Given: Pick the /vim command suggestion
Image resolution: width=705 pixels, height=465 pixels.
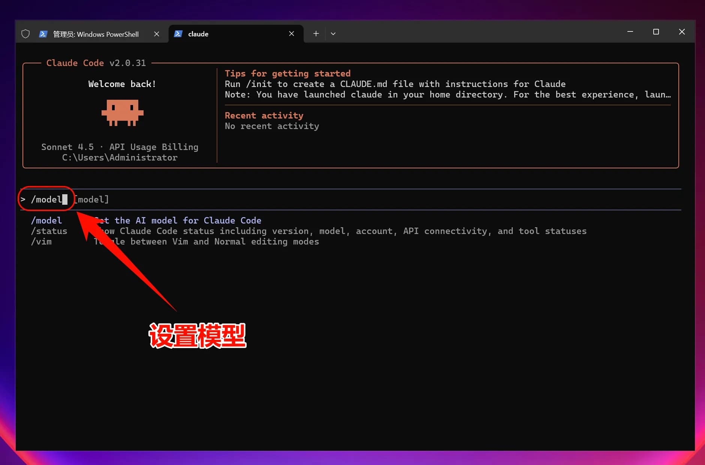Looking at the screenshot, I should [41, 241].
